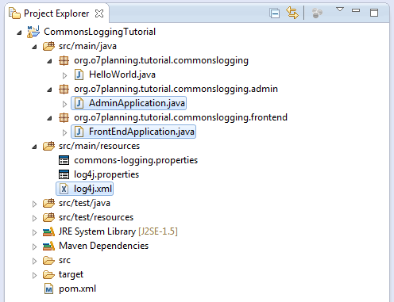Click the commonslogging package icon

click(64, 60)
